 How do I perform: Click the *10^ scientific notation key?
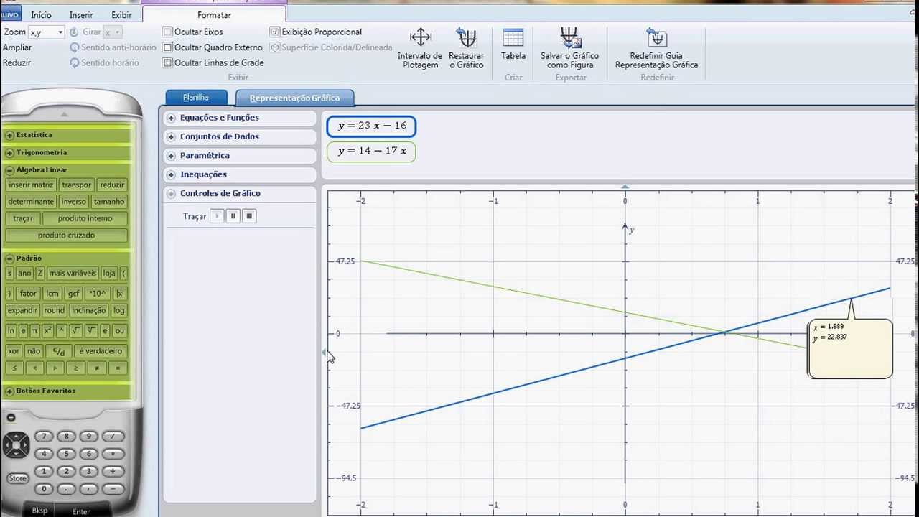(97, 293)
